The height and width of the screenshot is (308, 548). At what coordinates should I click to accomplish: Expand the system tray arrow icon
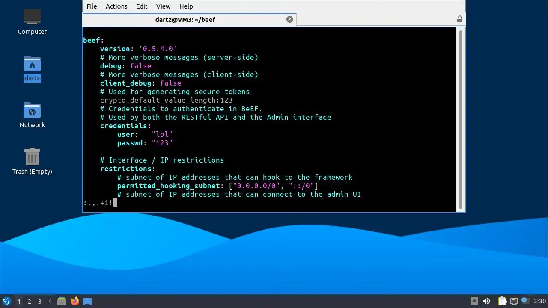474,301
